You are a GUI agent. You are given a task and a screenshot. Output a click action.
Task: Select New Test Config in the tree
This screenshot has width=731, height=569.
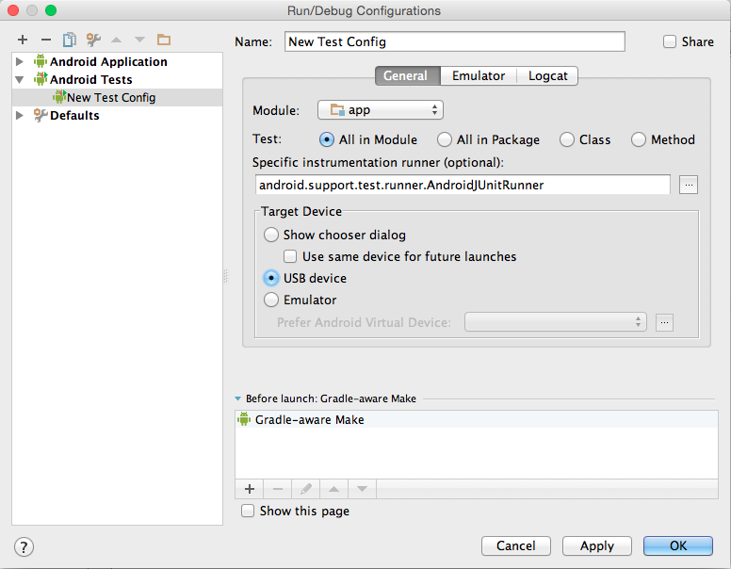[111, 98]
